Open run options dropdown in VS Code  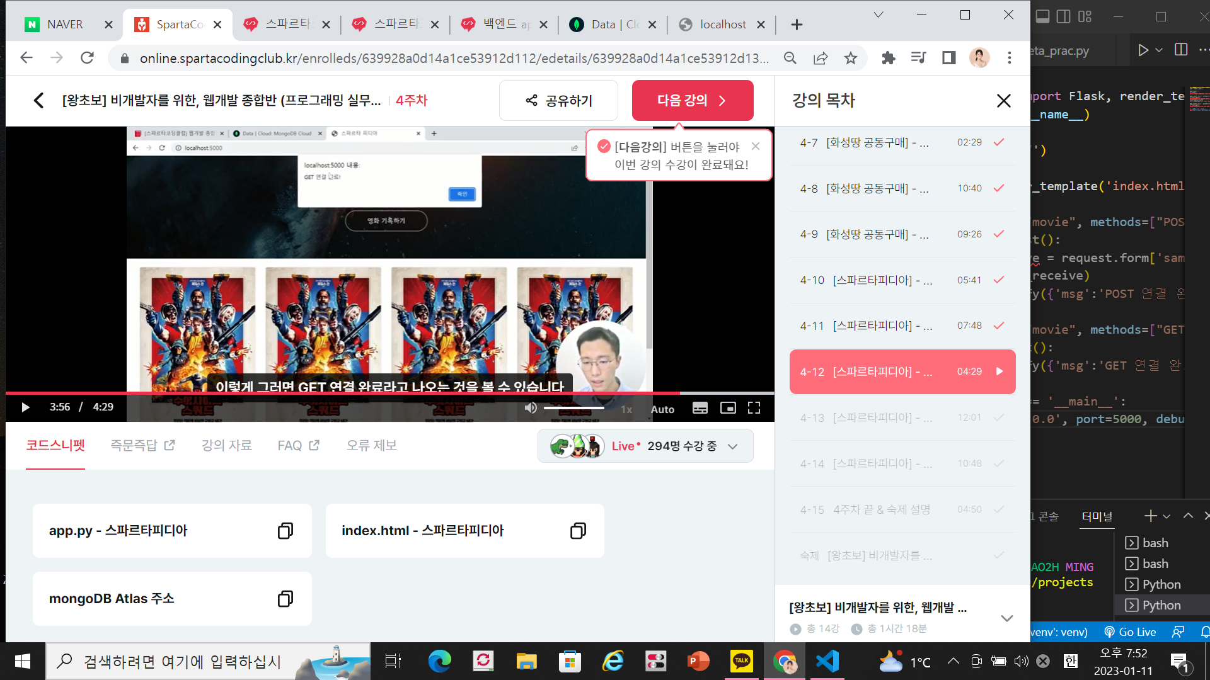[1158, 50]
